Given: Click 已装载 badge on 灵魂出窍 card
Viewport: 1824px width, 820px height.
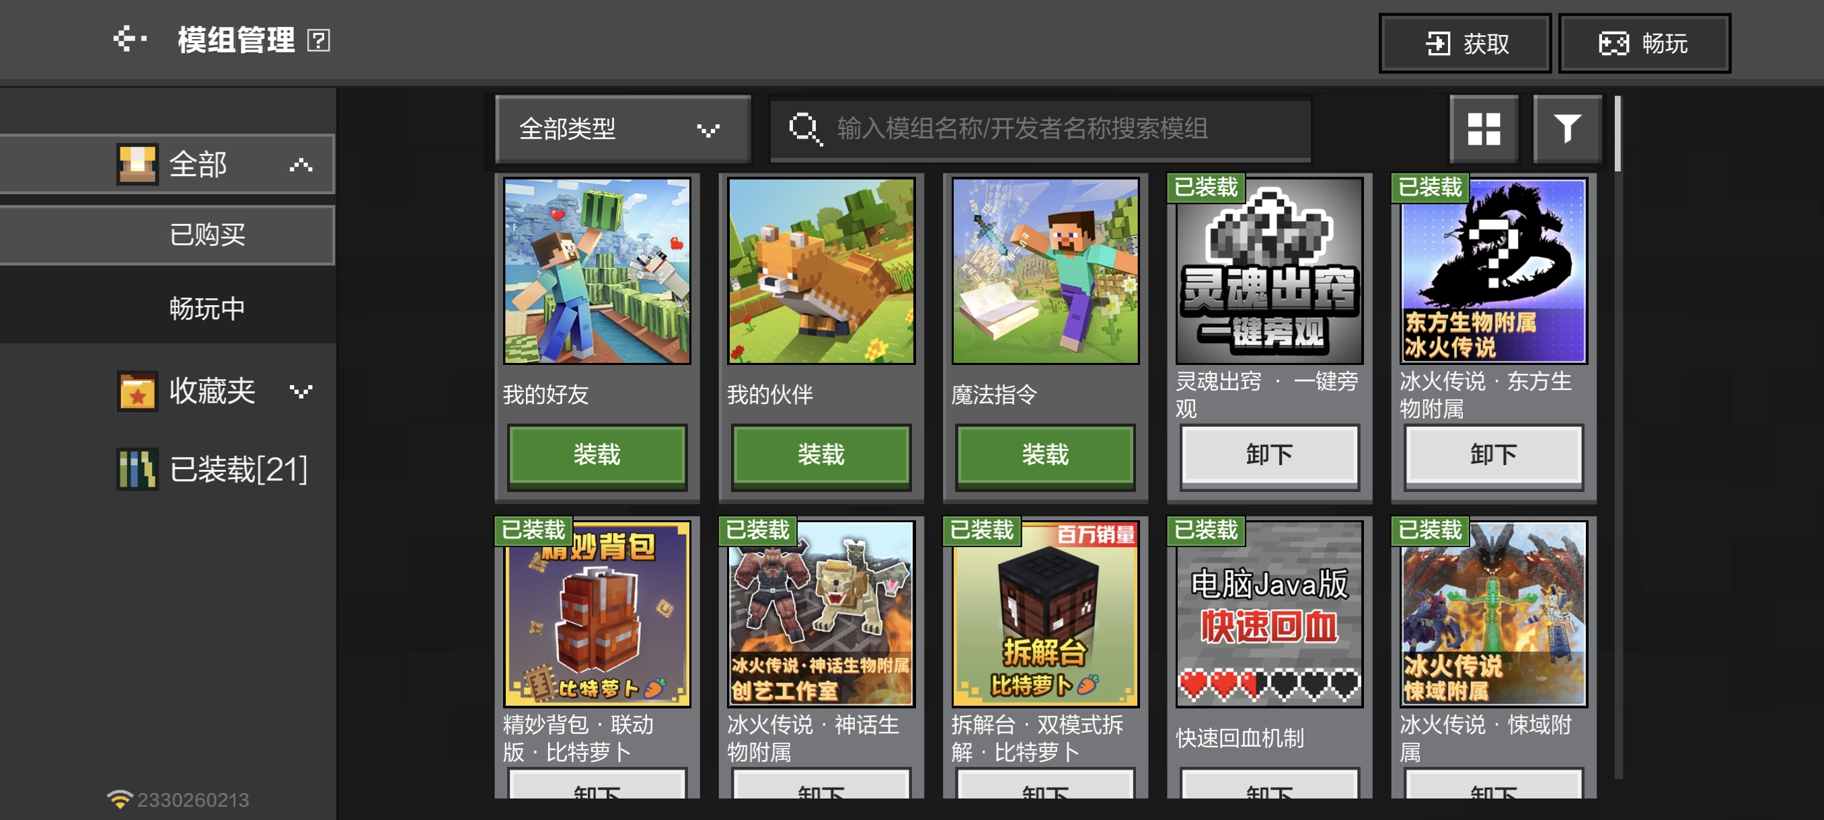Looking at the screenshot, I should [x=1206, y=188].
